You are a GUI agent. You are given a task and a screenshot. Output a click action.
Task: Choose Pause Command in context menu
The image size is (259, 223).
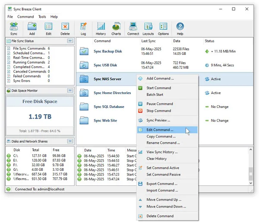coord(167,104)
